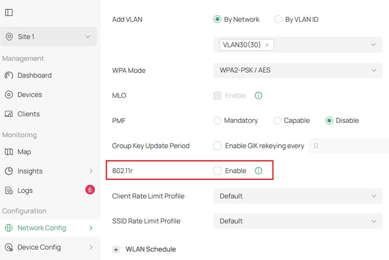389x260 pixels.
Task: Set PMF to Capable
Action: (x=277, y=120)
